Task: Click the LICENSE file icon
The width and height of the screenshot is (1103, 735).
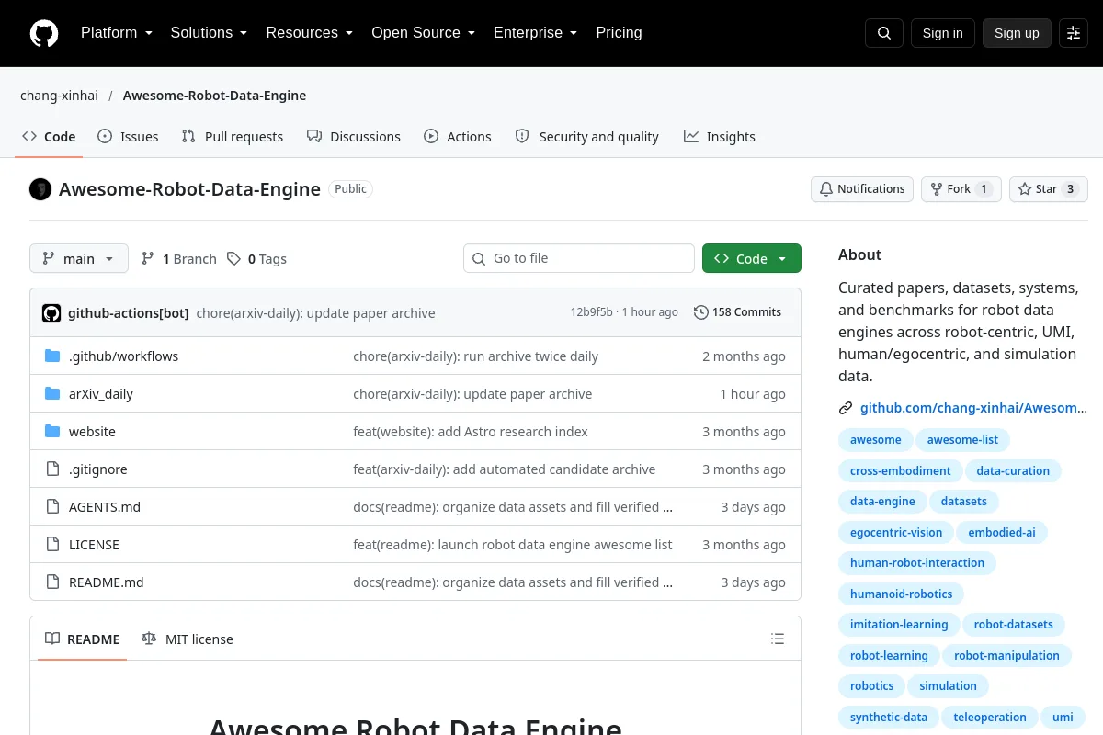Action: click(x=52, y=545)
